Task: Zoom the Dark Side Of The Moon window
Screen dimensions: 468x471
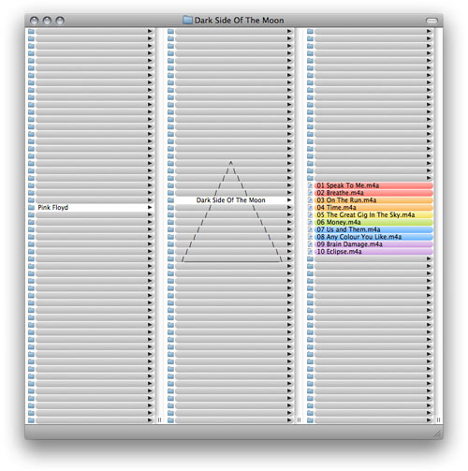Action: (x=60, y=21)
